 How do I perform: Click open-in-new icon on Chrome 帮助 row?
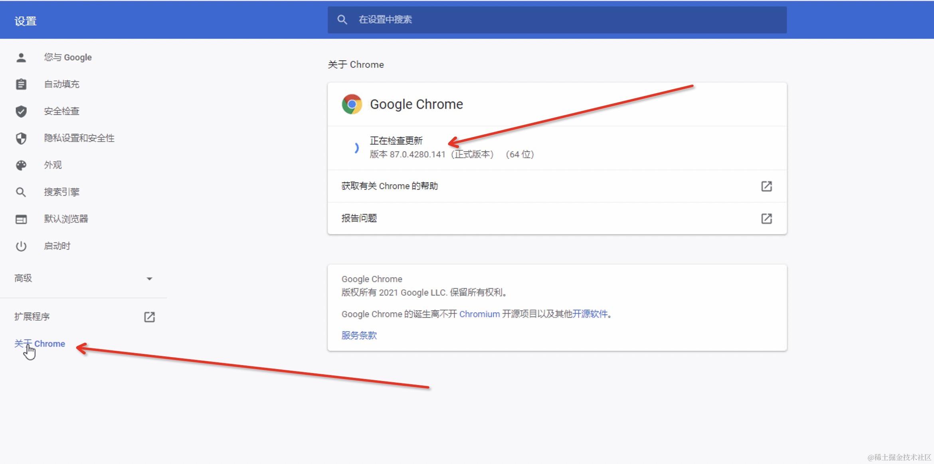tap(766, 186)
